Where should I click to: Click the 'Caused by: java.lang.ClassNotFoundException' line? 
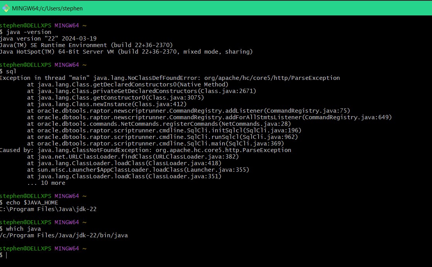(145, 150)
